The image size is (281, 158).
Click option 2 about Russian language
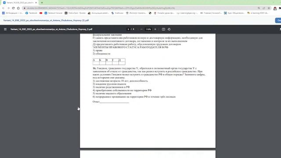(109, 84)
